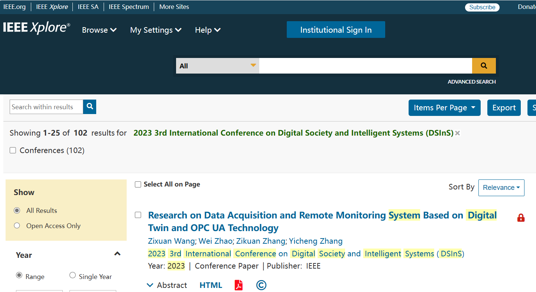Image resolution: width=536 pixels, height=292 pixels.
Task: Click the orange magnifier search button
Action: pos(484,66)
